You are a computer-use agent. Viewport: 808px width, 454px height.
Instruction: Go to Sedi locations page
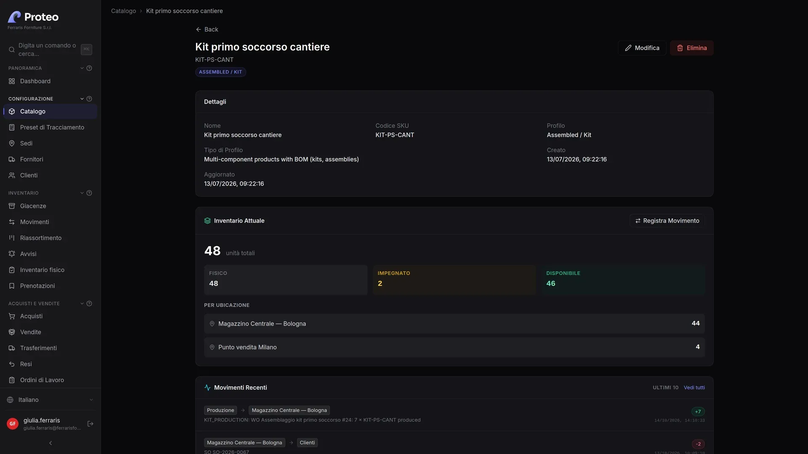pos(50,143)
